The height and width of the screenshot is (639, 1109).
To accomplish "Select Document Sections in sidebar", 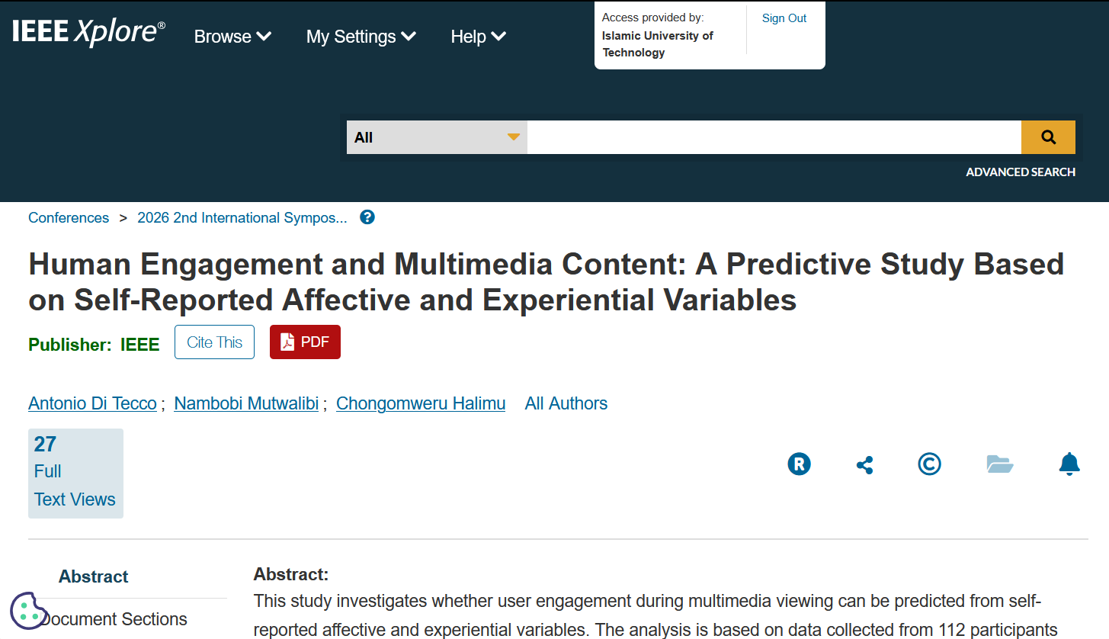I will tap(114, 619).
